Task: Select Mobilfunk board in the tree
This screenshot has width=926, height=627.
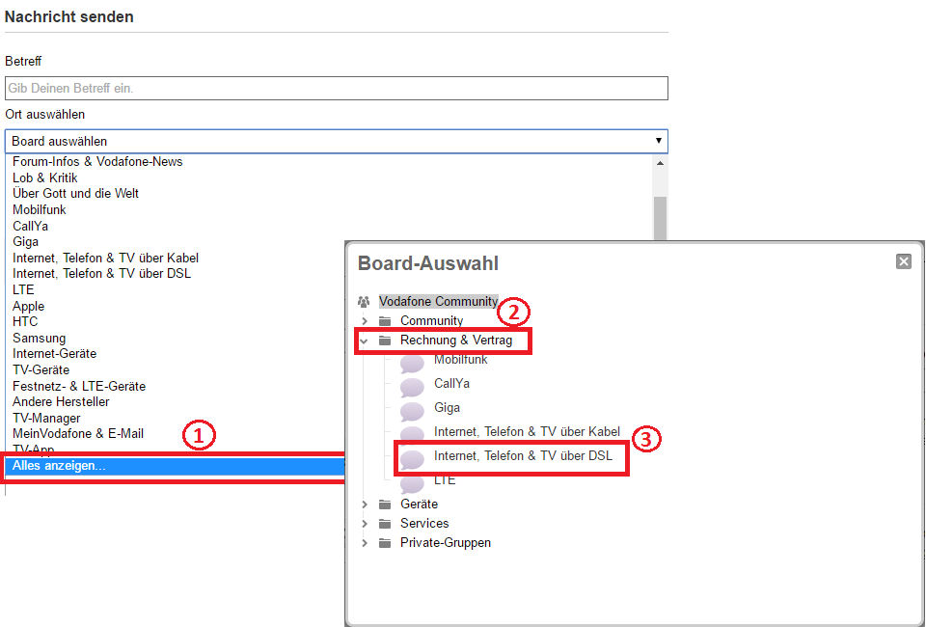Action: [461, 360]
